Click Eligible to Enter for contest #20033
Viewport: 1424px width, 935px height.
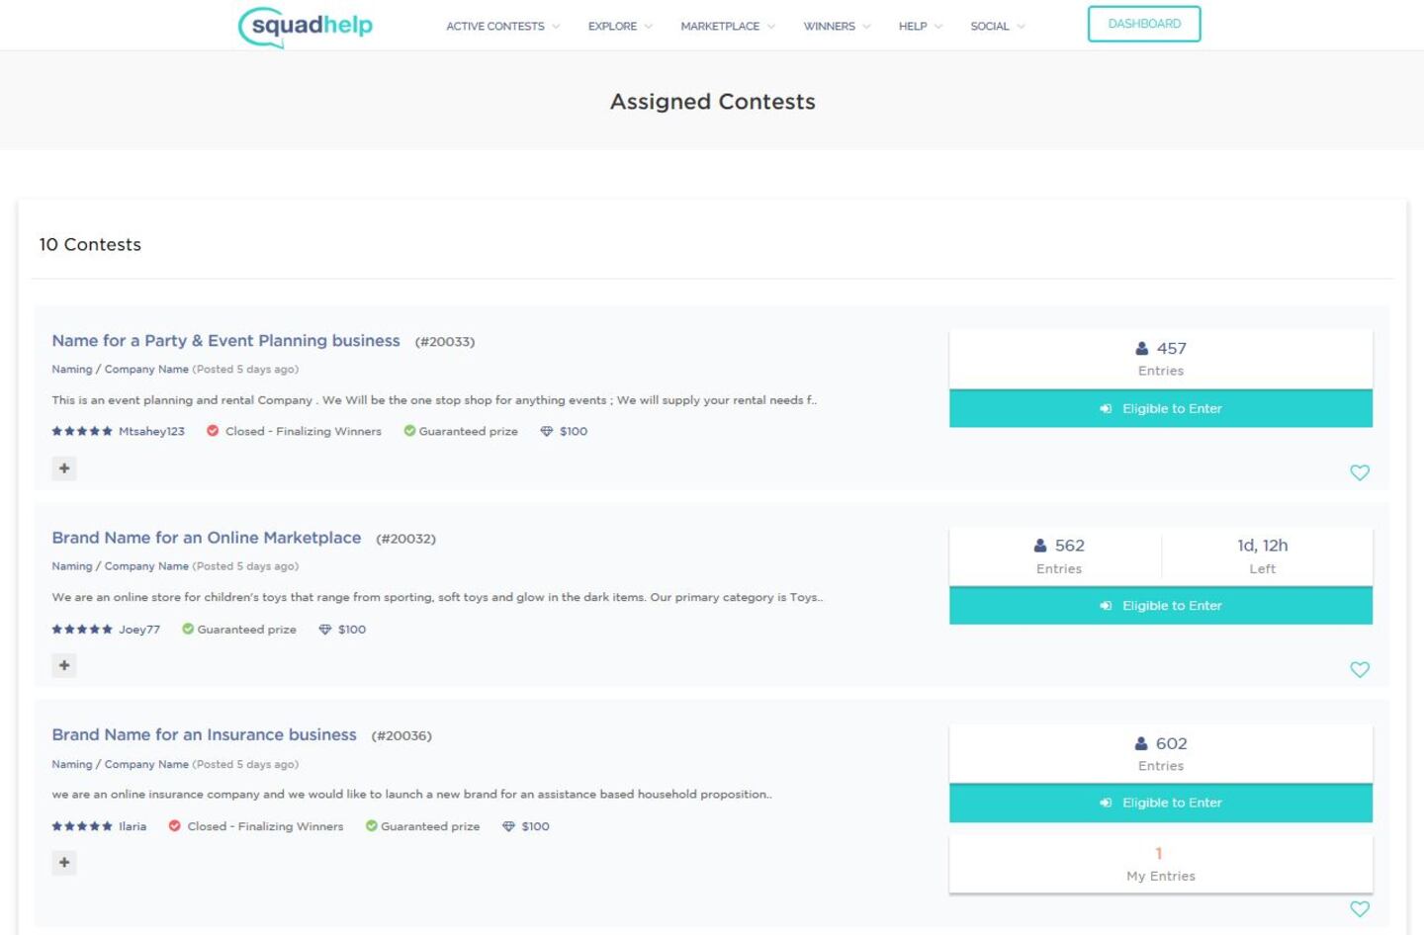pyautogui.click(x=1160, y=408)
